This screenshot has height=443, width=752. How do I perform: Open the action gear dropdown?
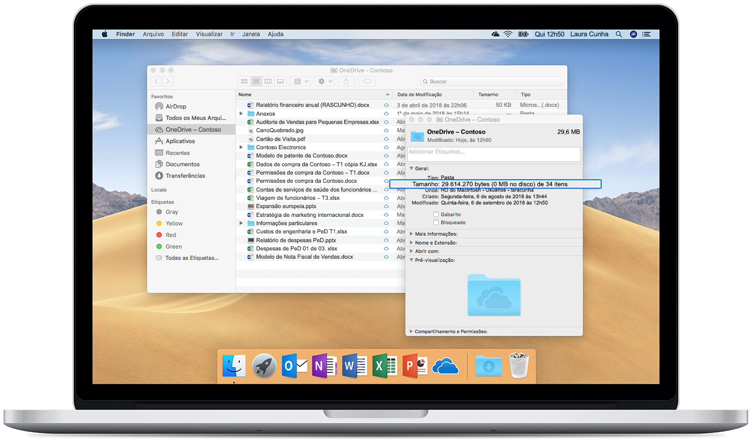(x=325, y=81)
